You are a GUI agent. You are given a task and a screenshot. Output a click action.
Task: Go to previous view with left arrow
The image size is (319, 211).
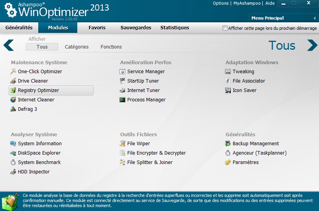(x=9, y=45)
